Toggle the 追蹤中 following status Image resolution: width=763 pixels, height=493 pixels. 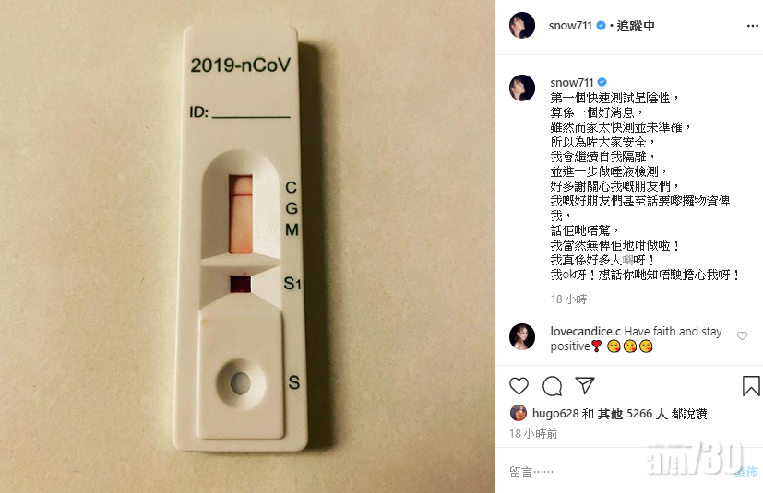click(x=636, y=25)
